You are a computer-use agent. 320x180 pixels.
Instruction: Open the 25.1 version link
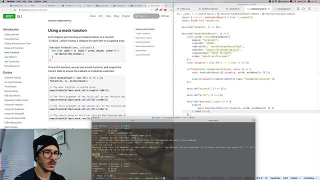coord(19,16)
